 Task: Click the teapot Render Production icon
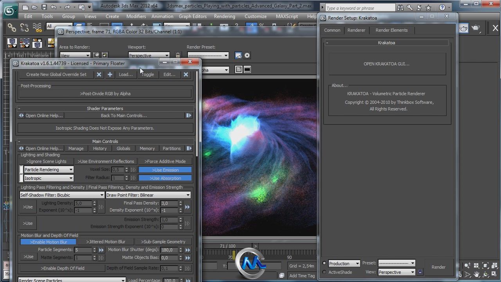(x=476, y=28)
